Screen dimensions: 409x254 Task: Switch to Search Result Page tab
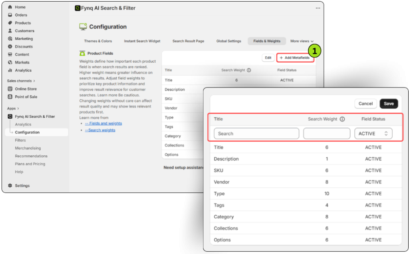(189, 41)
